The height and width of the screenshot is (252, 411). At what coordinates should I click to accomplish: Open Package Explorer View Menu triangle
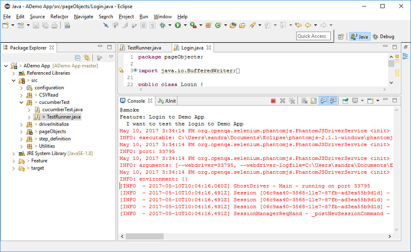[x=111, y=57]
